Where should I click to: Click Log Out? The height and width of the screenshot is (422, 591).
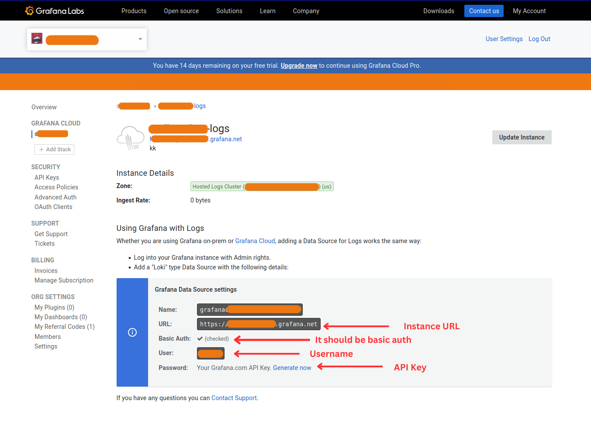[539, 38]
